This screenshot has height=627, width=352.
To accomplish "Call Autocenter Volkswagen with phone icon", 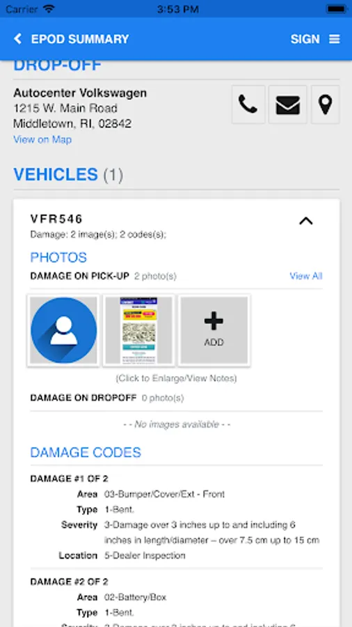I will click(x=248, y=104).
